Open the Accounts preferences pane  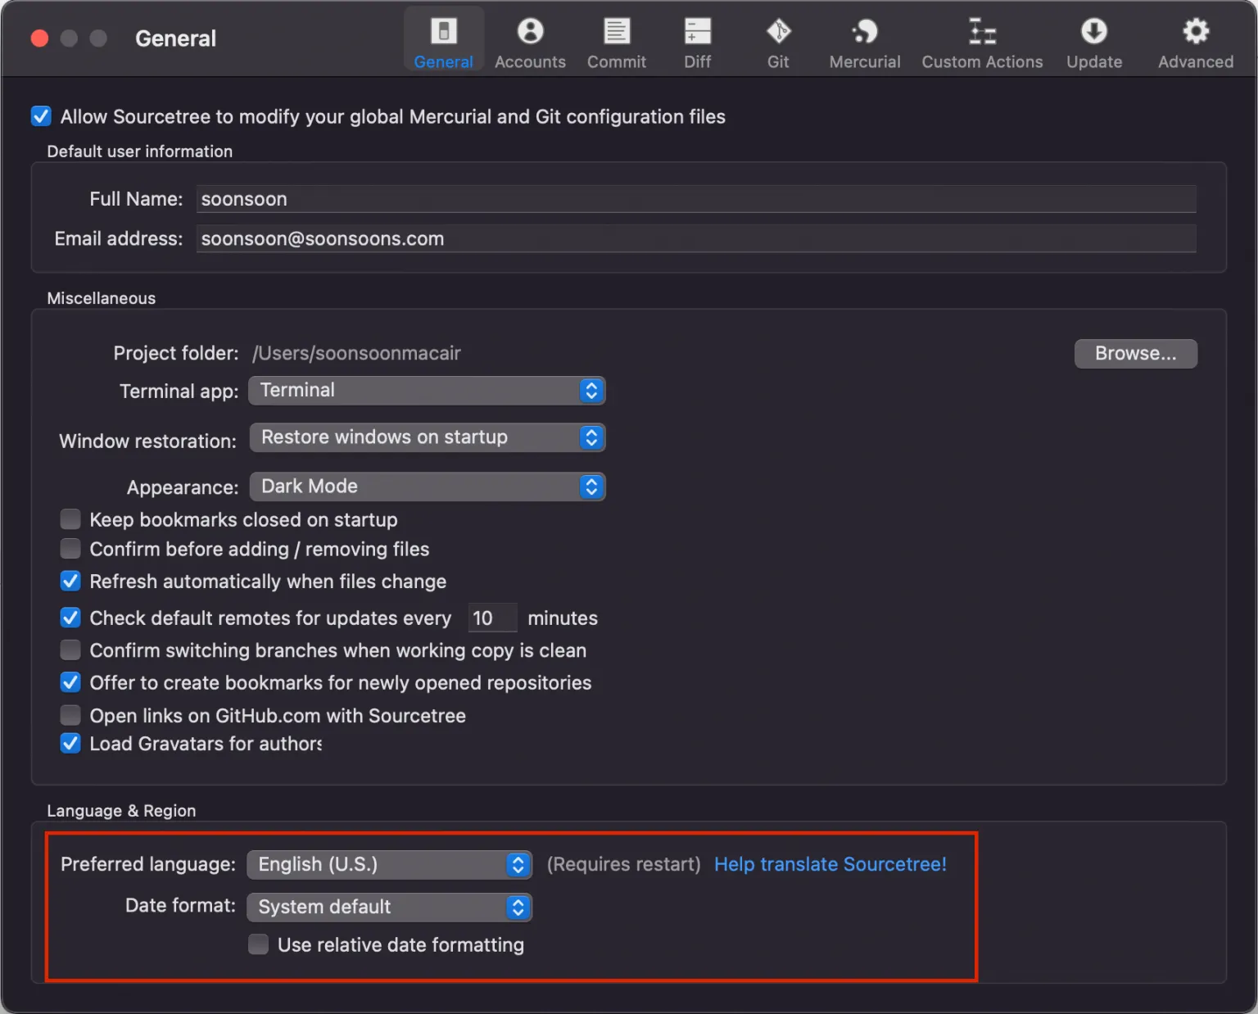pyautogui.click(x=530, y=38)
